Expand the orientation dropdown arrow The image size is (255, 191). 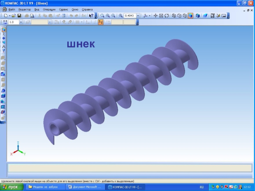tap(149, 16)
